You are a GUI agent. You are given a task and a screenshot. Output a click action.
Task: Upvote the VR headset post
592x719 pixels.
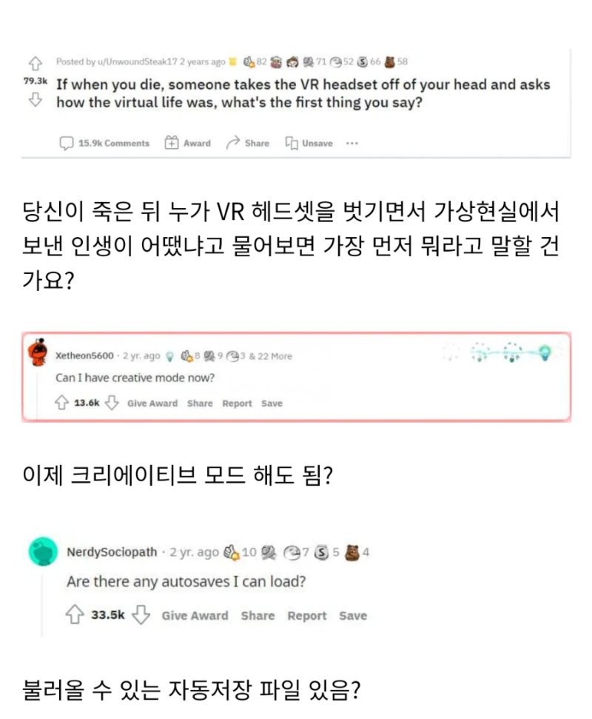(36, 63)
